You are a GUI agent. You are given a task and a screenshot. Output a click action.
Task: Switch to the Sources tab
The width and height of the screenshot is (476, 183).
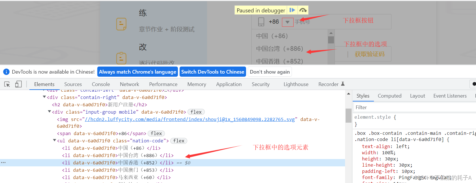click(73, 84)
